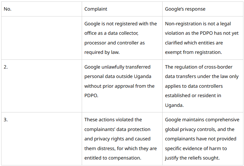Click the line "Google unlawfully transferred"
The width and height of the screenshot is (244, 166).
(x=117, y=67)
